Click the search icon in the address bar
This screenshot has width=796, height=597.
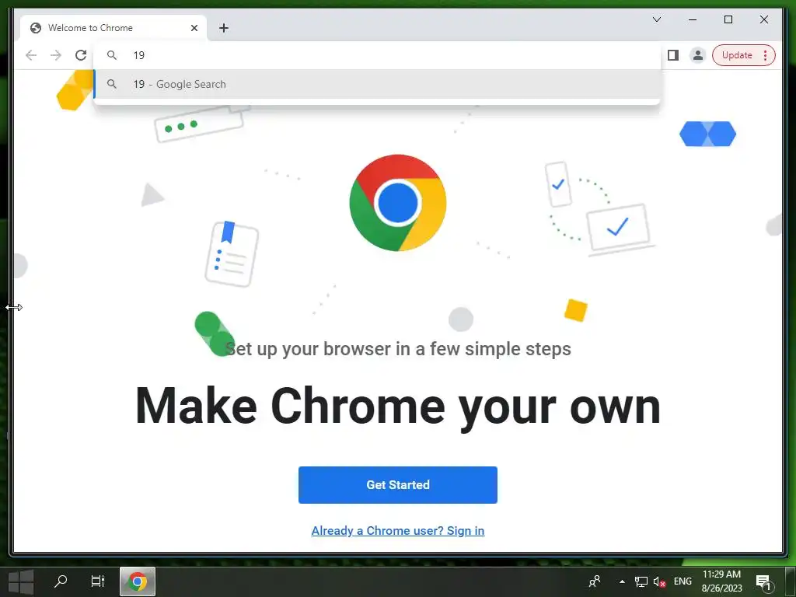click(112, 55)
